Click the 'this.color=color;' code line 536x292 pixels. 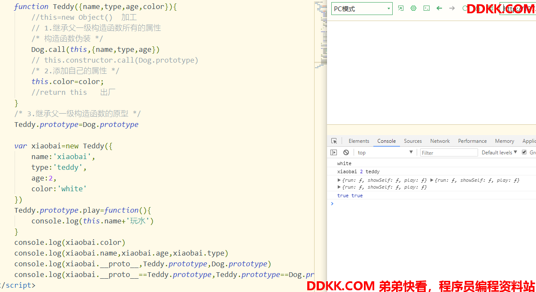coord(68,81)
